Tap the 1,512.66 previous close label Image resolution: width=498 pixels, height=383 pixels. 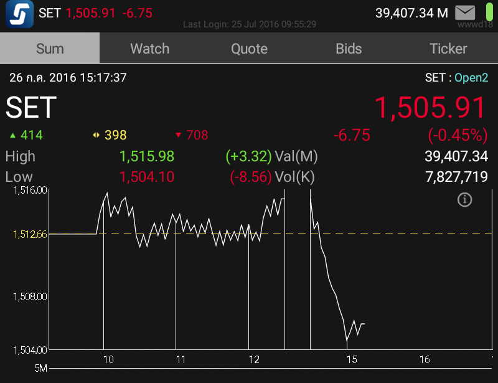30,235
